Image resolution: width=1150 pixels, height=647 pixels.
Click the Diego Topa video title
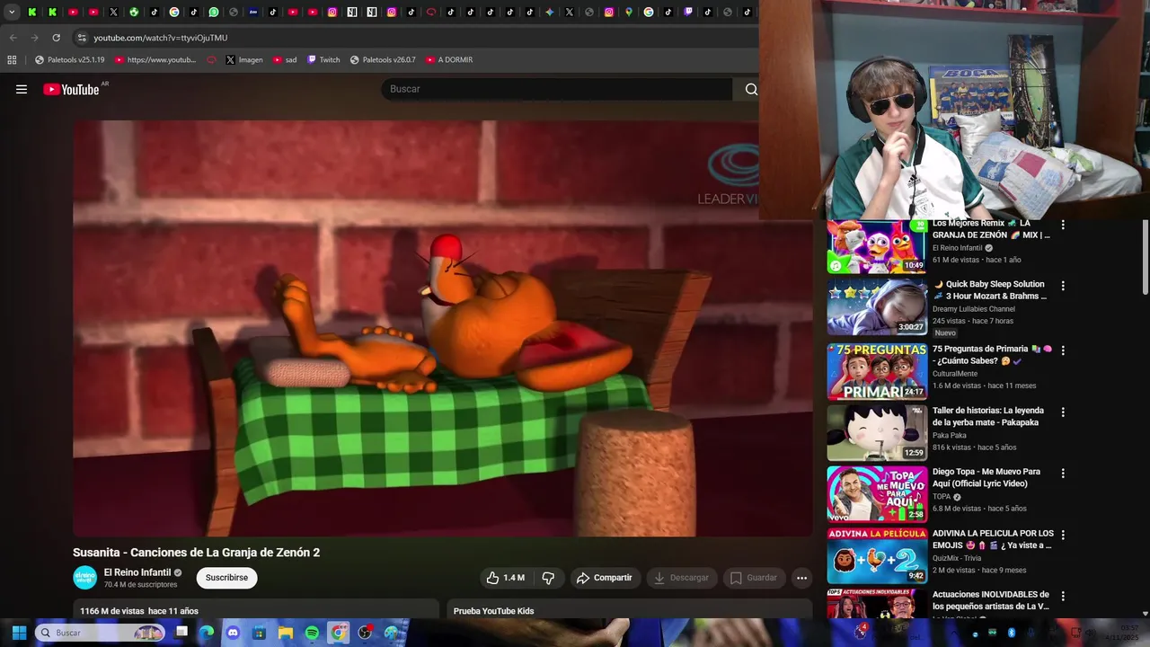point(986,477)
